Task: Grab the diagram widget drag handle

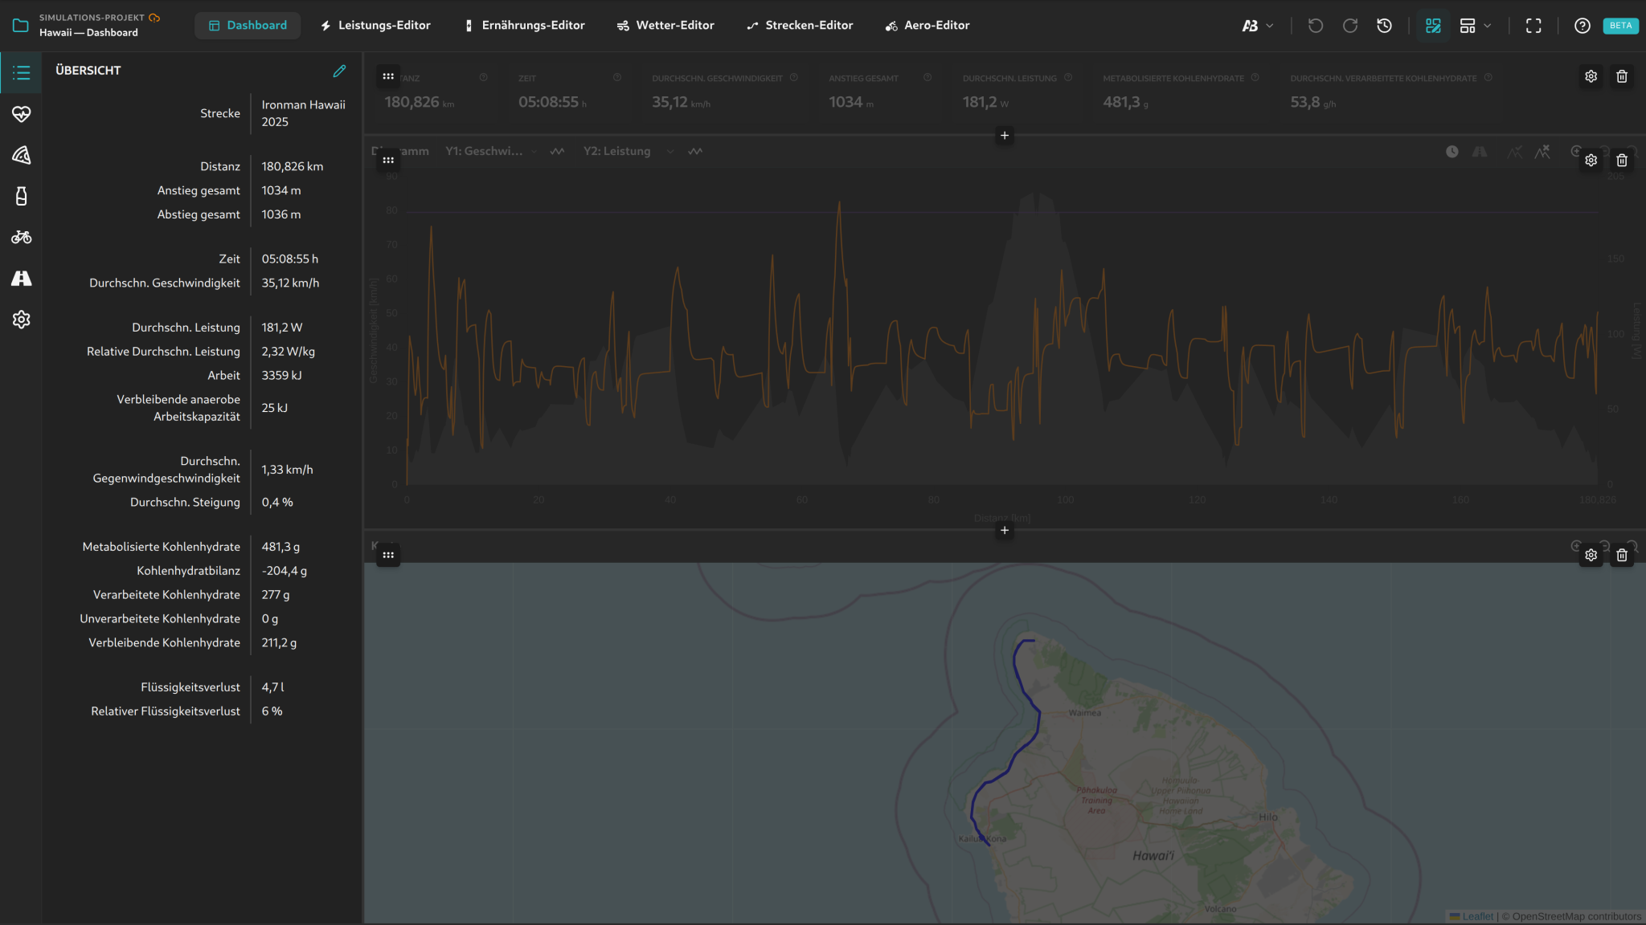Action: [388, 160]
